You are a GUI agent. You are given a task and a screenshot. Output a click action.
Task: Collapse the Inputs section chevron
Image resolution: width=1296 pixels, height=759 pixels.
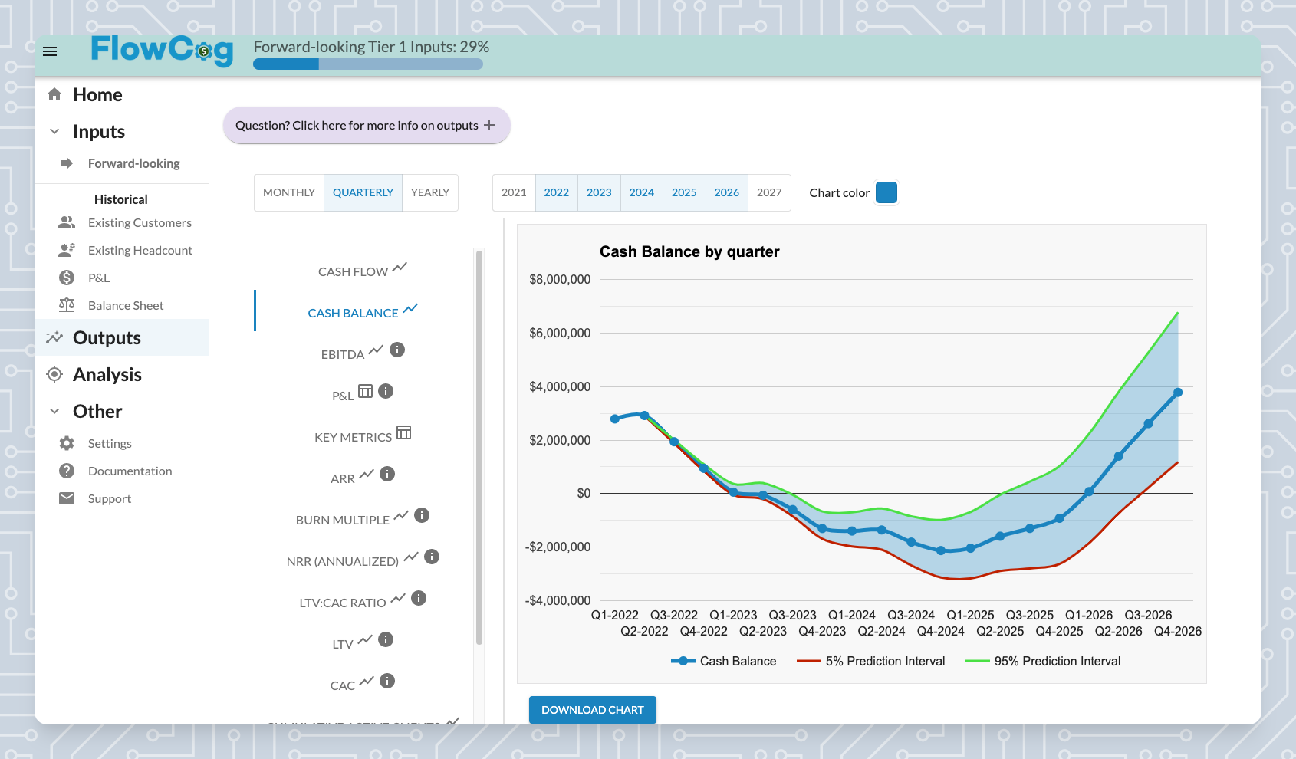[54, 131]
